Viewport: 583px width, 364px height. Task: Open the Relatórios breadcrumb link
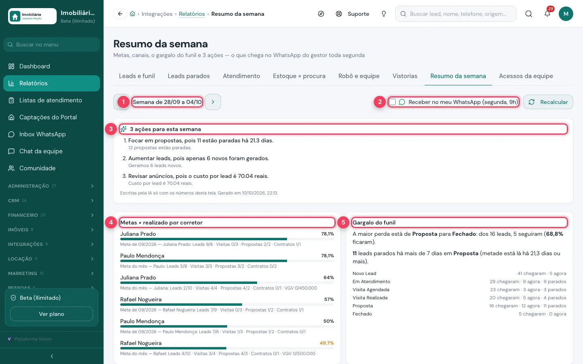coord(192,14)
